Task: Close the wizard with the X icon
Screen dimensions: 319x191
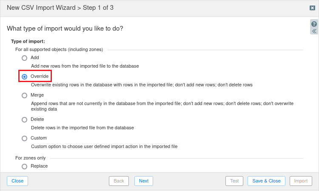Action: click(312, 8)
